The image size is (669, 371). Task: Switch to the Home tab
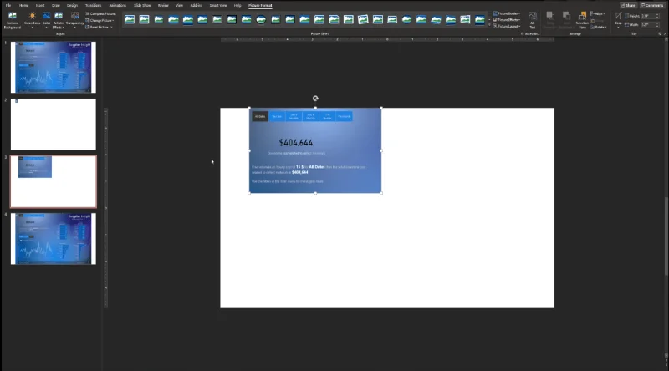tap(24, 6)
